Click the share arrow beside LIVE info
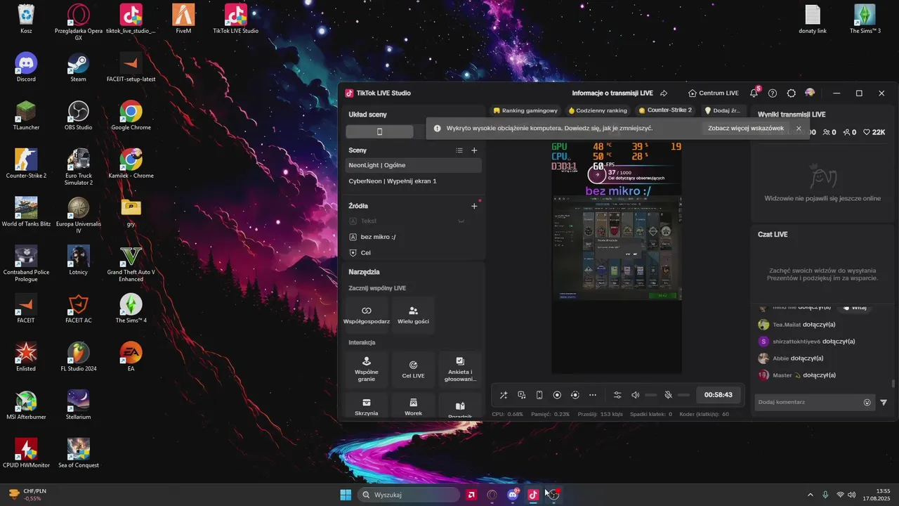Viewport: 899px width, 506px height. pos(664,93)
